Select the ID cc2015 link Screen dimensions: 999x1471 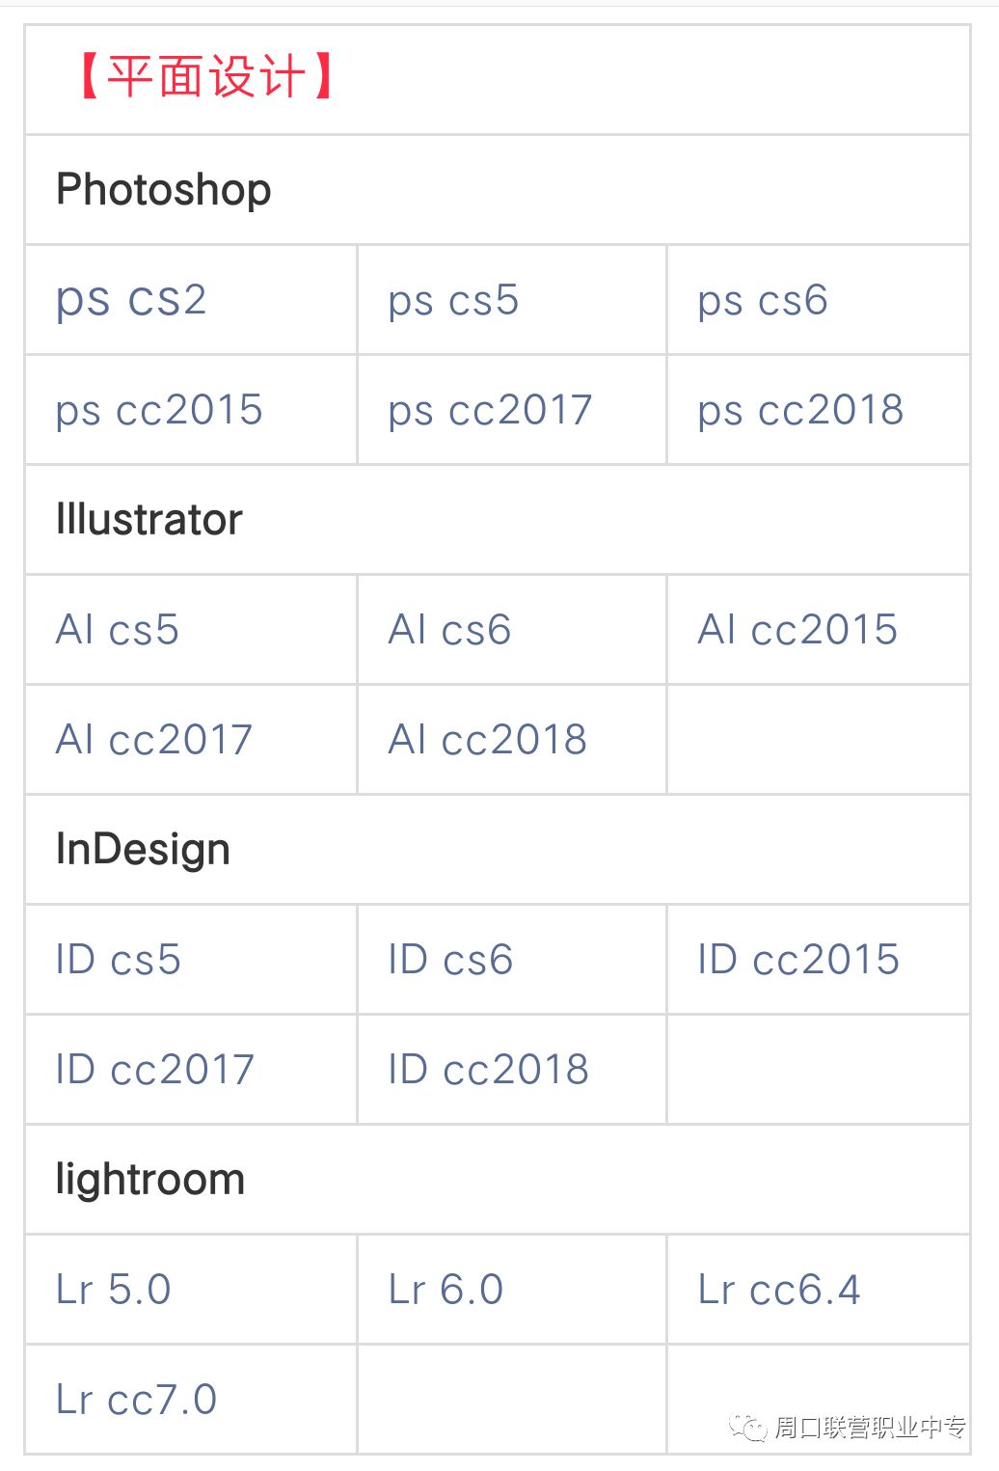click(798, 960)
